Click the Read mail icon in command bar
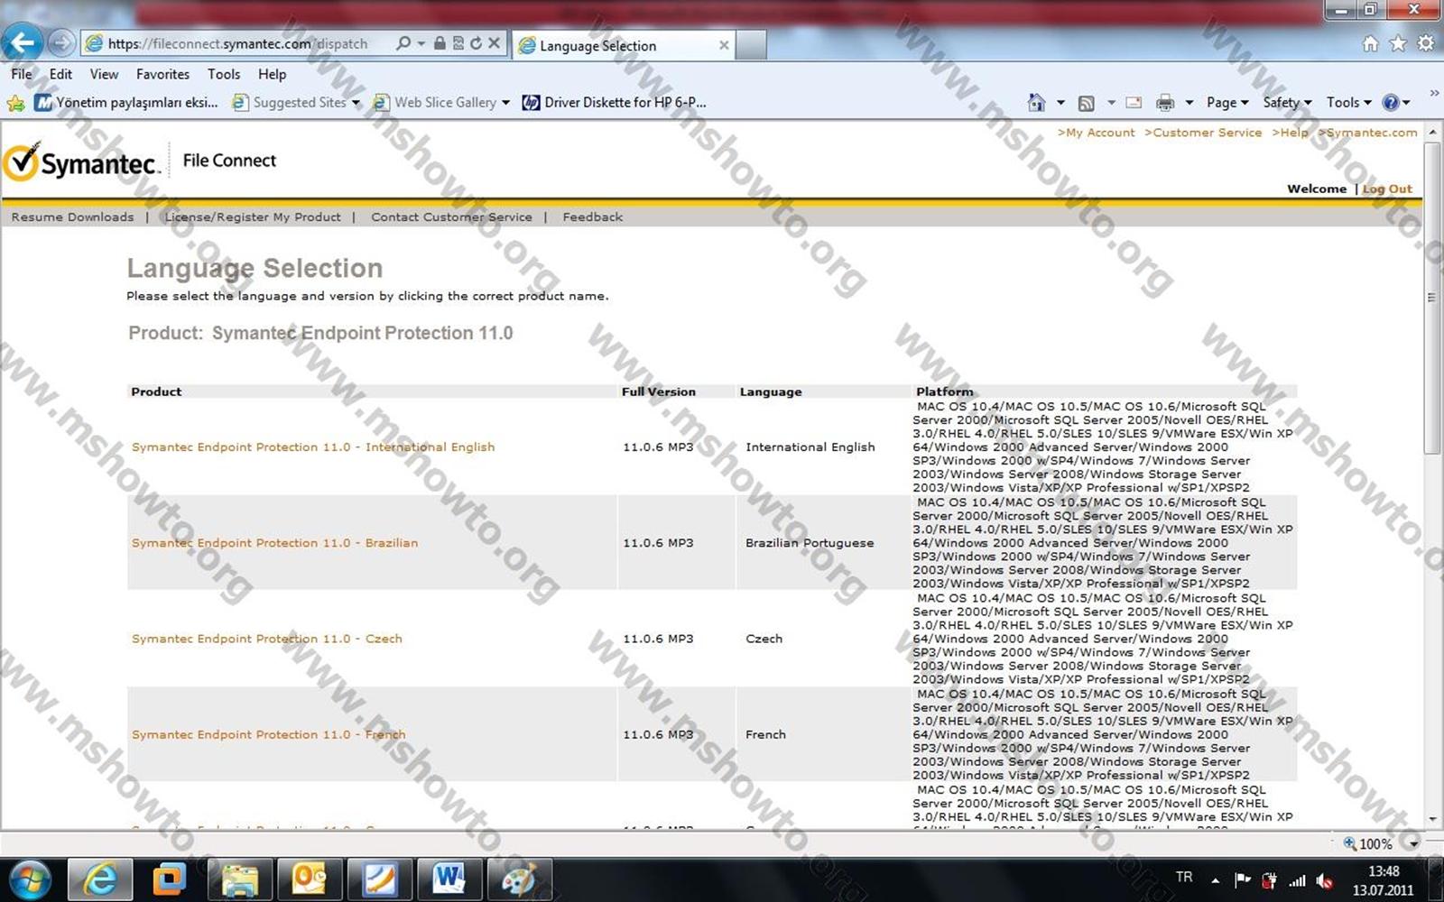 tap(1134, 103)
